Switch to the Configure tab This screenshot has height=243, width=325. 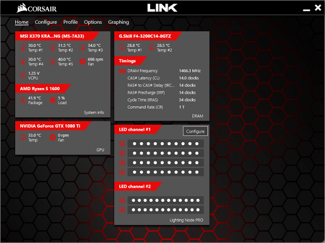pyautogui.click(x=46, y=22)
